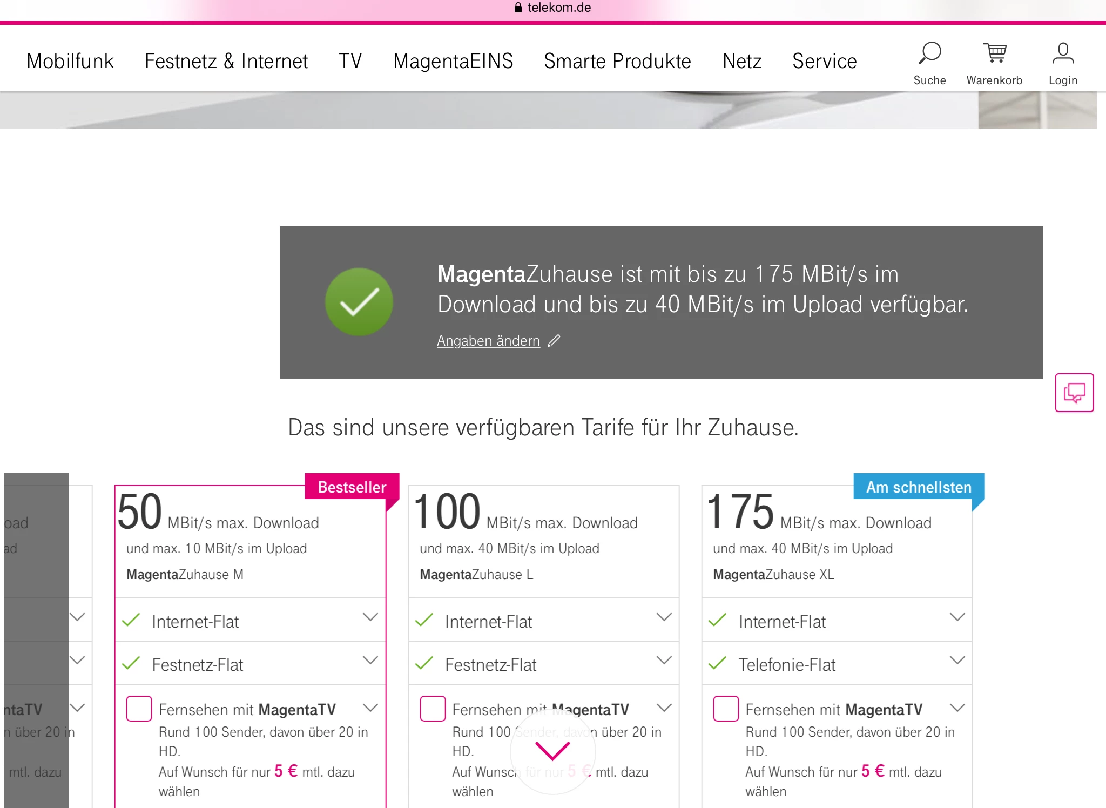This screenshot has height=808, width=1106.
Task: Expand Festnetz-Flat in MagentaZuhause L
Action: tap(664, 661)
